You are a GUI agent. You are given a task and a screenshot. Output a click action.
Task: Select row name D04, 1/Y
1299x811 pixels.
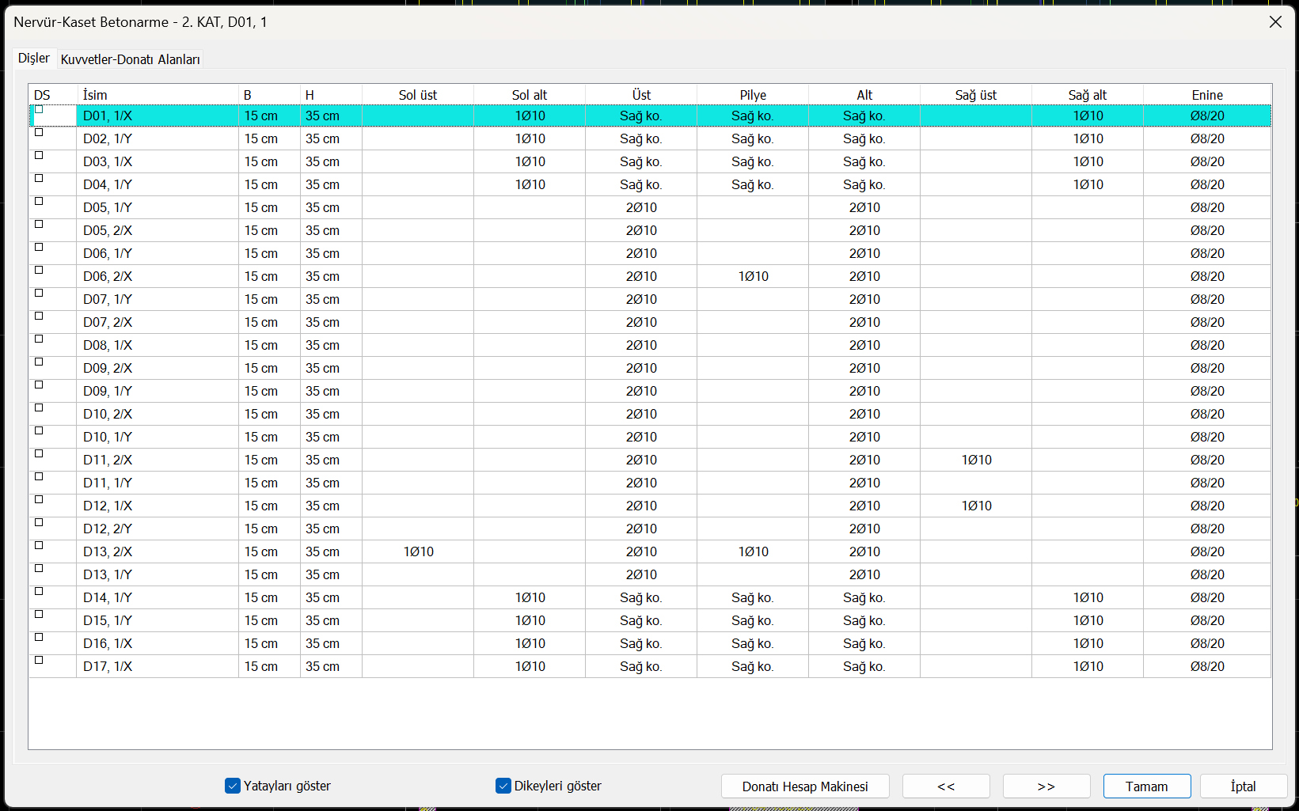[x=158, y=184]
